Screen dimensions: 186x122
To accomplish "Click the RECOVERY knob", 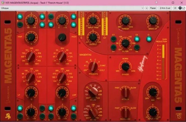I will coord(125,113).
